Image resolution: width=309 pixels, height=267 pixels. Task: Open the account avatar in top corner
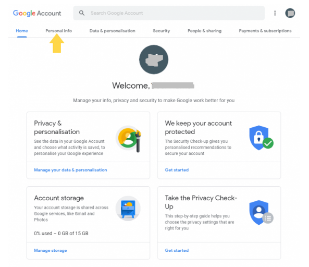(290, 13)
